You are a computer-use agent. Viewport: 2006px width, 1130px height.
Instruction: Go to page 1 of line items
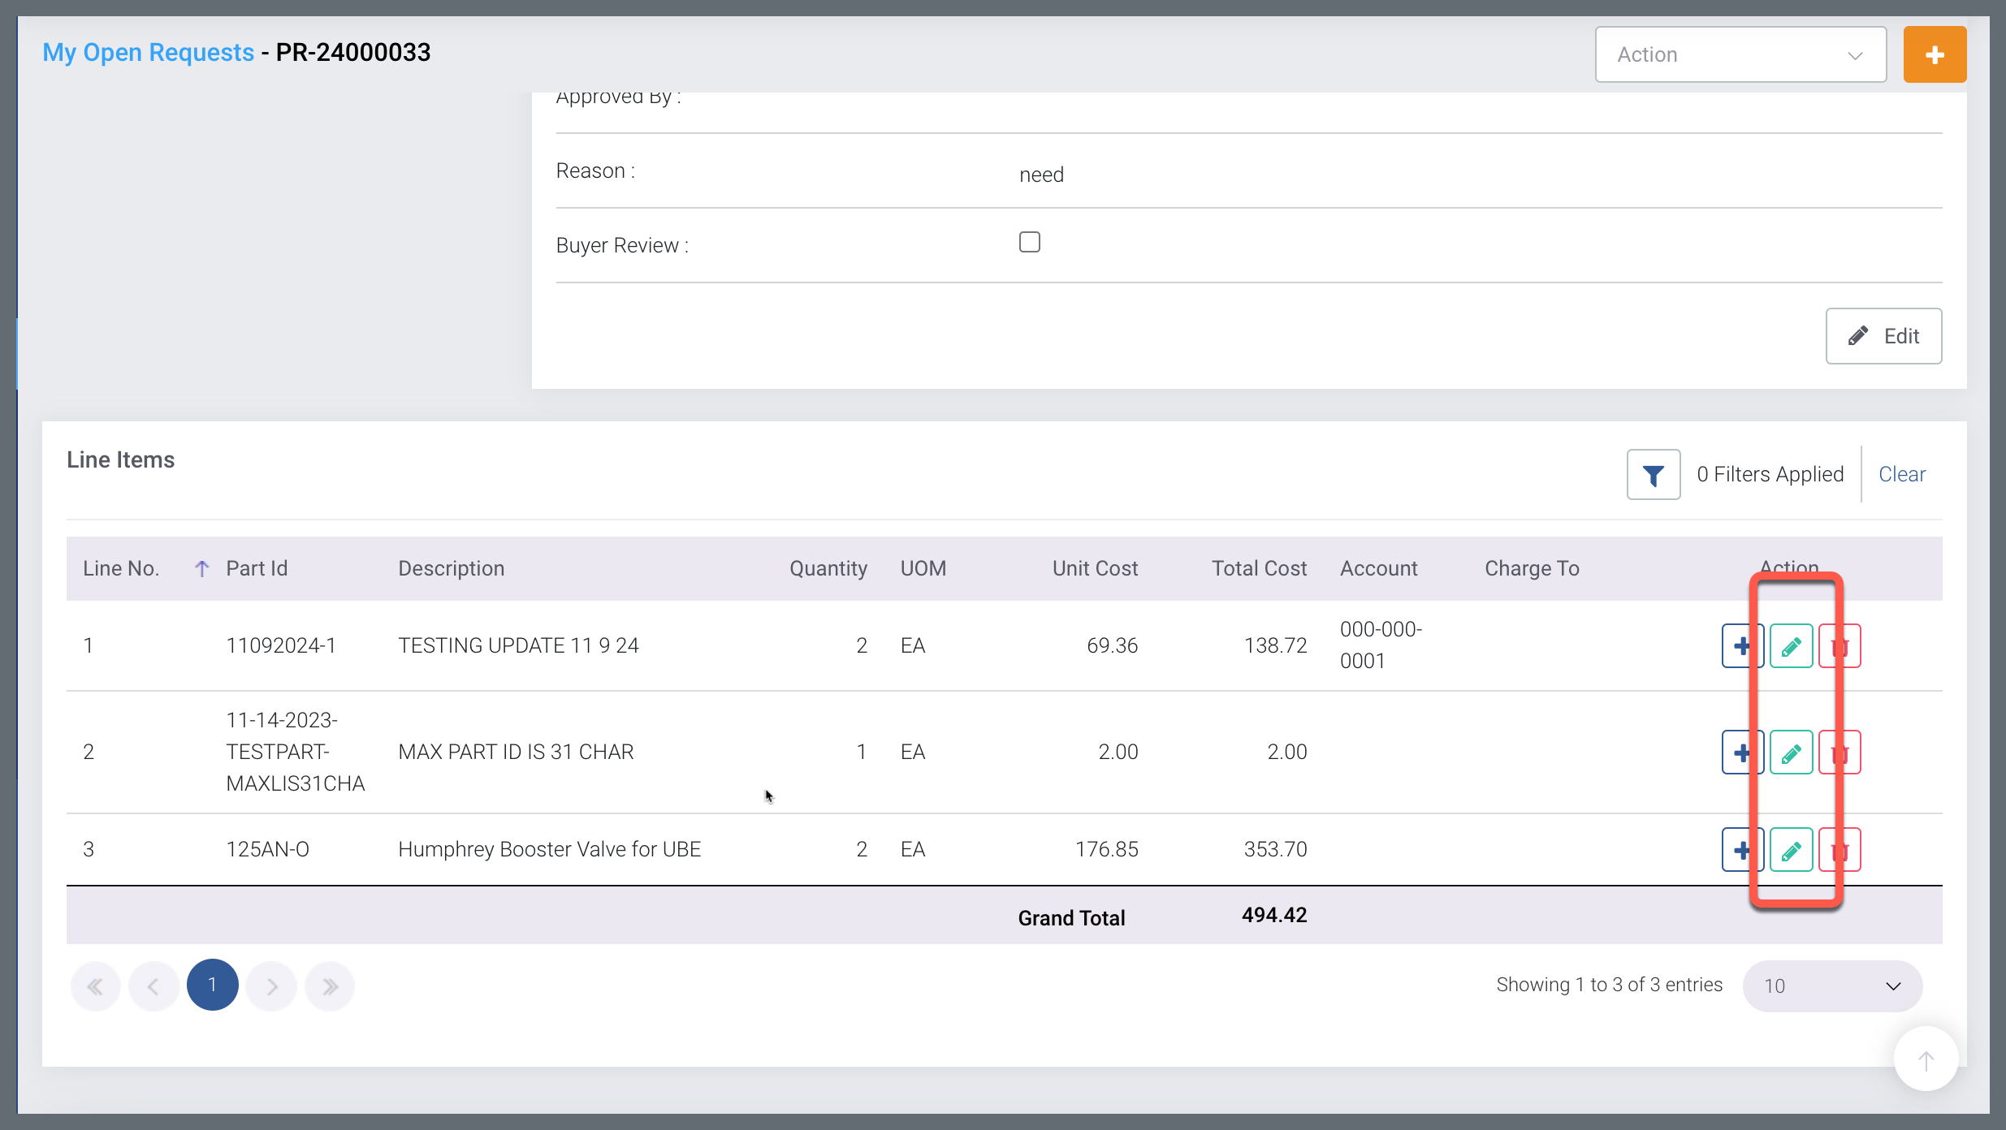coord(212,986)
